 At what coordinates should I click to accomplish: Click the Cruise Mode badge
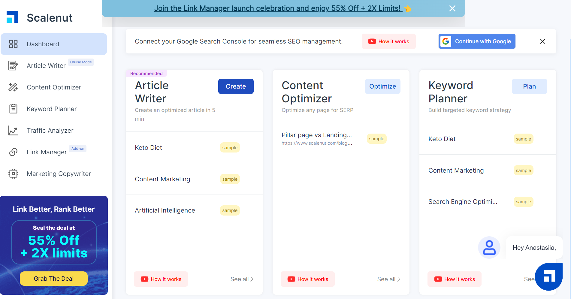click(x=81, y=62)
